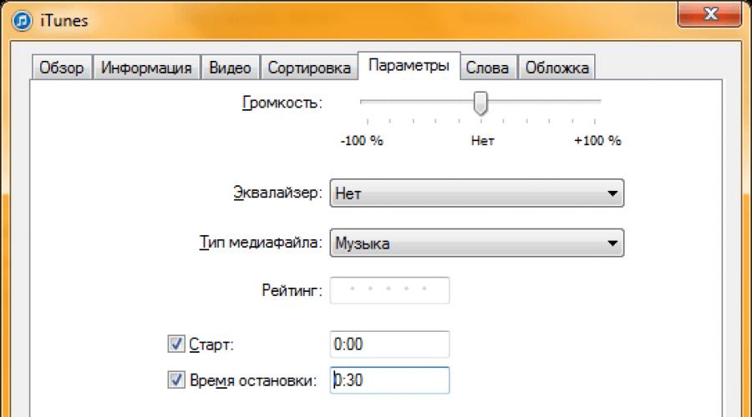Image resolution: width=752 pixels, height=417 pixels.
Task: Click the +100 % volume label
Action: coord(597,141)
